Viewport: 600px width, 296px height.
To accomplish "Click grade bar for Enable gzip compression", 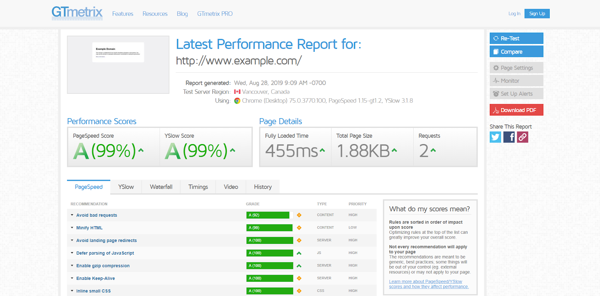I will click(270, 266).
